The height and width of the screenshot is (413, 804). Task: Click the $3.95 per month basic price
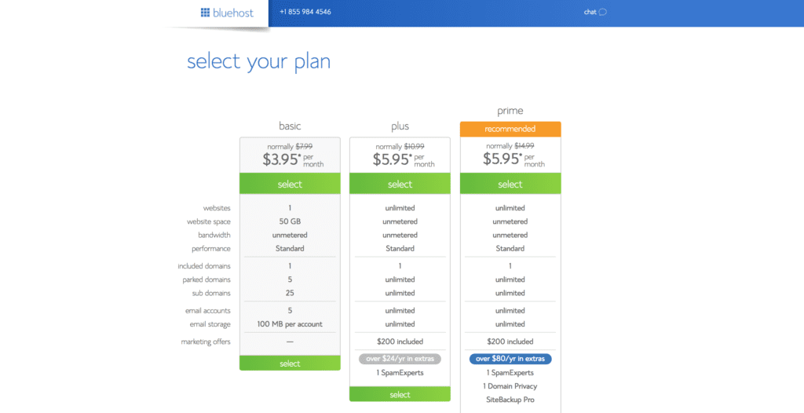coord(294,159)
